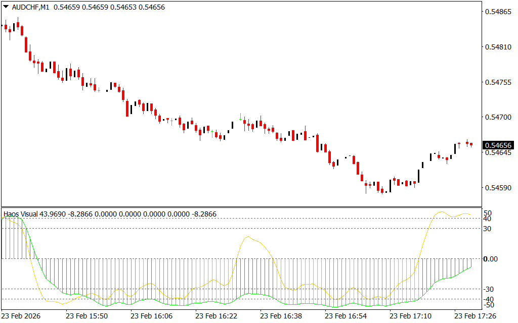Select the 23 Feb 15:50 time label
This screenshot has height=323, width=518.
pyautogui.click(x=87, y=316)
